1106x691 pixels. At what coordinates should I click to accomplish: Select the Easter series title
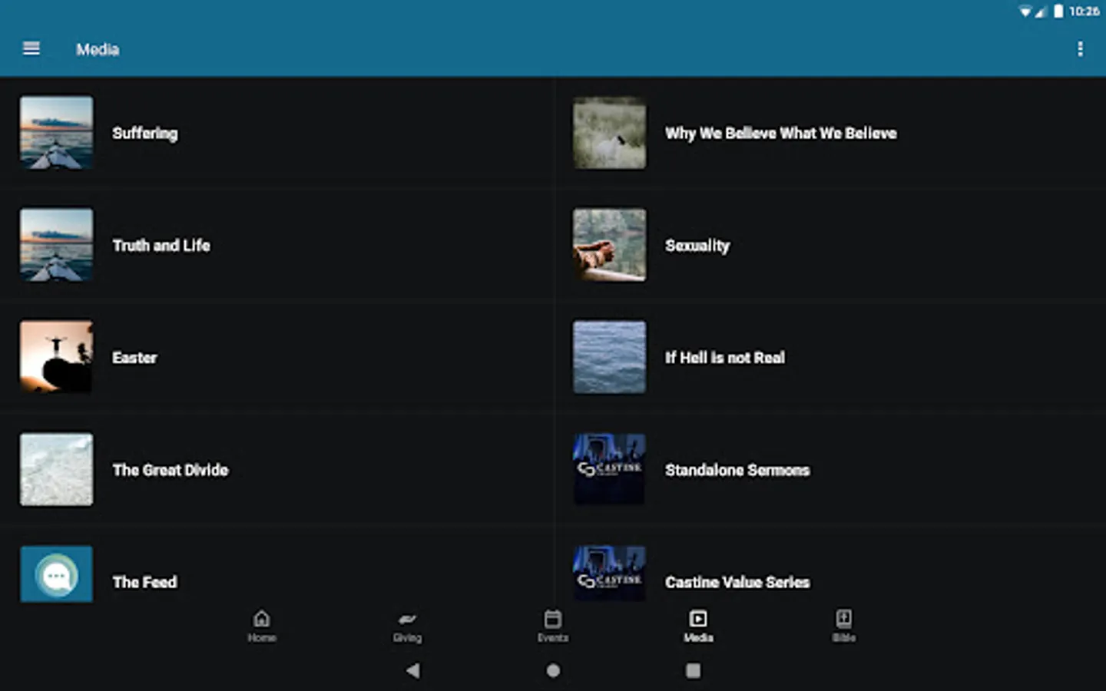pyautogui.click(x=134, y=358)
